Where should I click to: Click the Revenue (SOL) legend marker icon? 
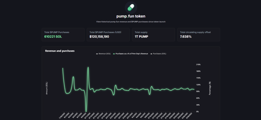[97, 54]
